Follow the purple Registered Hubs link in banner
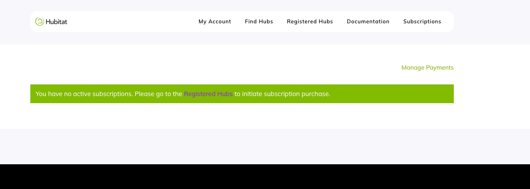530x189 pixels. [208, 94]
